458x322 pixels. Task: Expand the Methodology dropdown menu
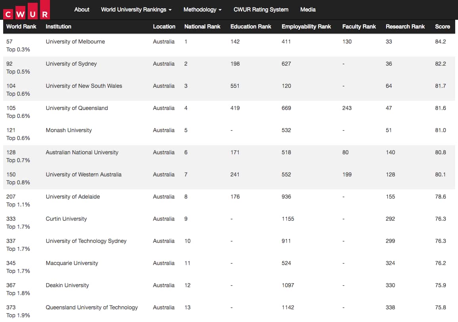[202, 9]
